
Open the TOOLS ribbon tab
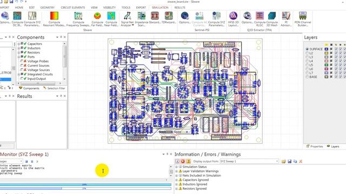click(x=126, y=8)
